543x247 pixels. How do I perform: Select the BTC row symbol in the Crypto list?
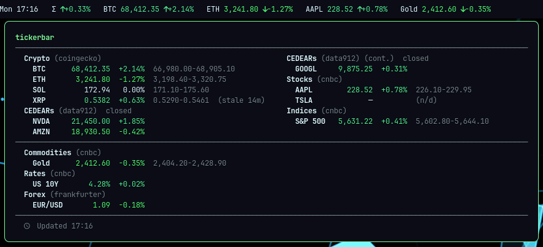(x=39, y=69)
